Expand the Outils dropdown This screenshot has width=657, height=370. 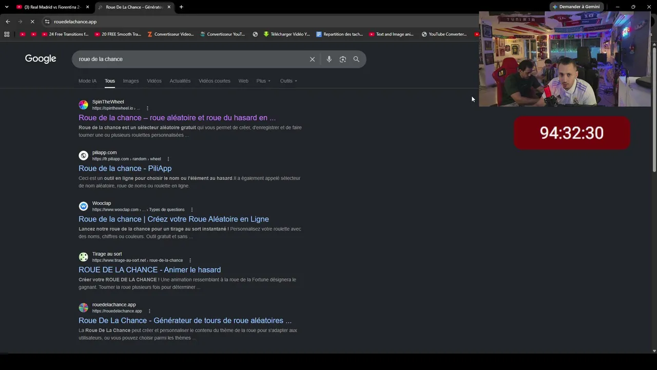(x=288, y=81)
